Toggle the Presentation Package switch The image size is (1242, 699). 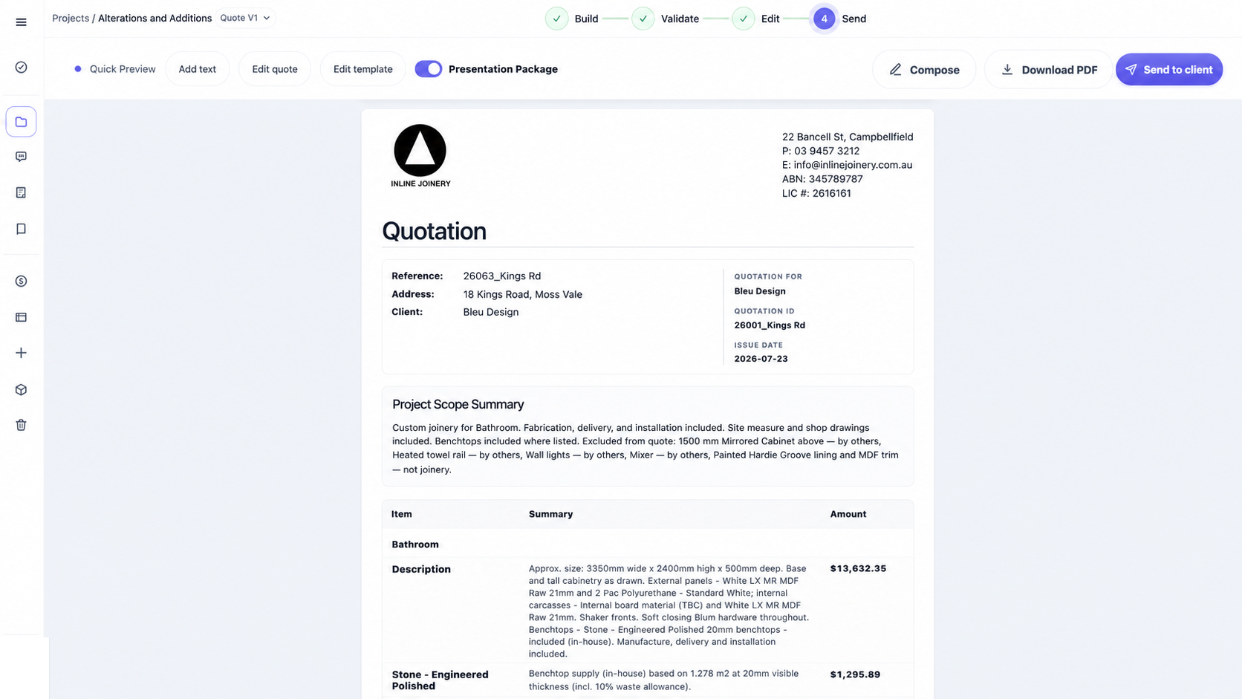point(429,69)
